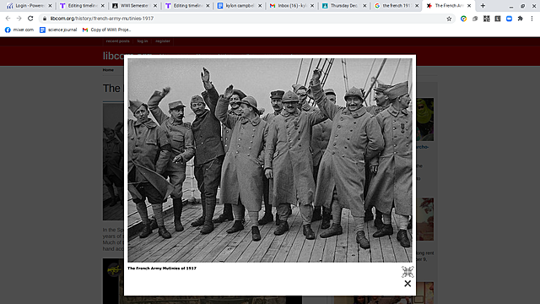Close the 'the french 191' tab
Image resolution: width=540 pixels, height=304 pixels.
click(x=417, y=6)
